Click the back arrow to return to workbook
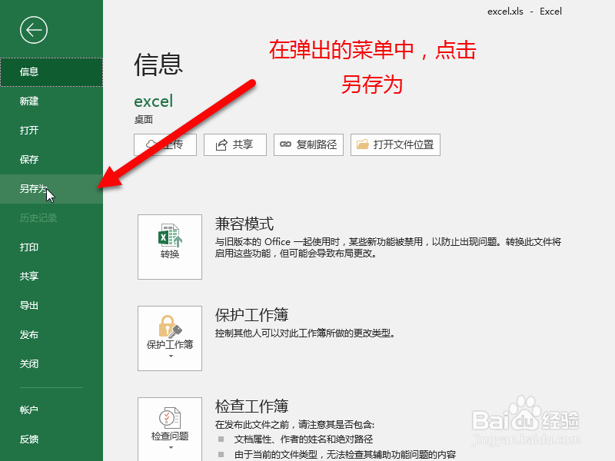Viewport: 615px width, 461px height. pos(34,30)
